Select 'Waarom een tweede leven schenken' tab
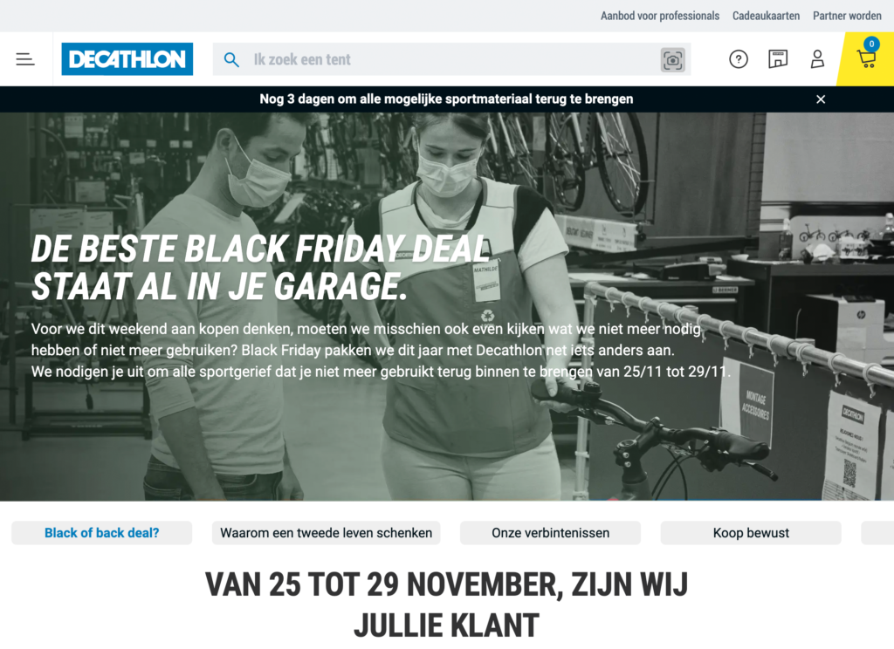The width and height of the screenshot is (894, 649). coord(327,533)
